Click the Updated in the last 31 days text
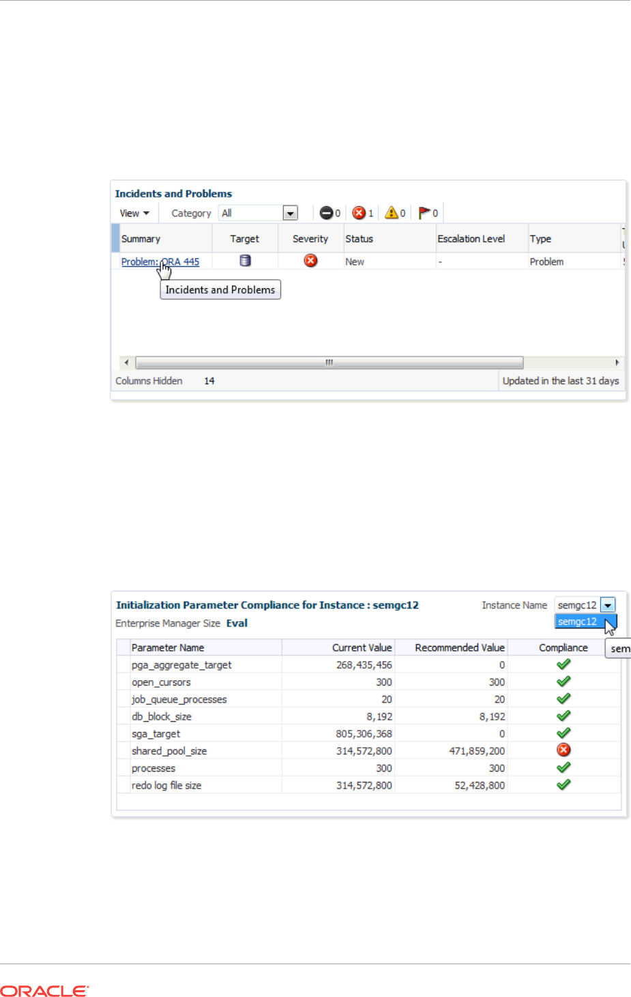The image size is (631, 997). tap(561, 381)
